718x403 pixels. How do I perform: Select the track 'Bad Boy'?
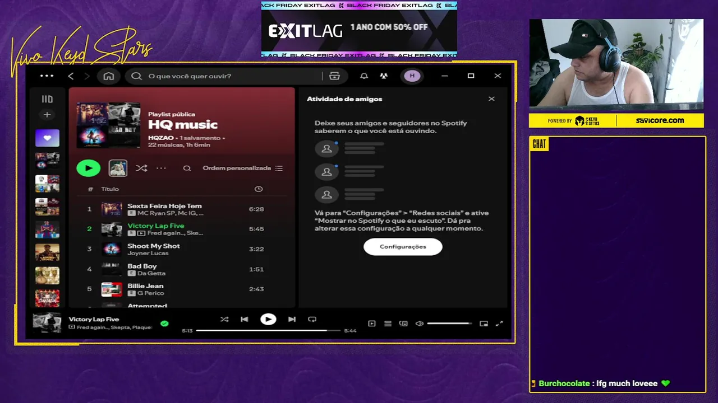pos(182,269)
